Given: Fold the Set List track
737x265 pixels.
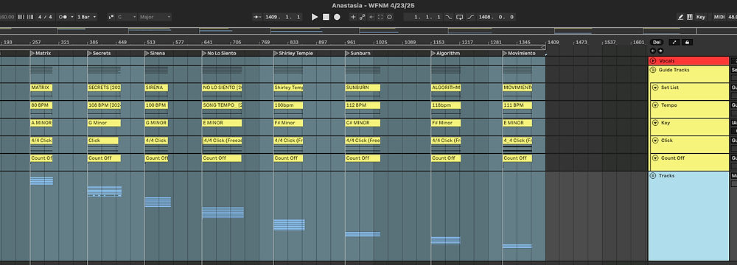Looking at the screenshot, I should [655, 88].
